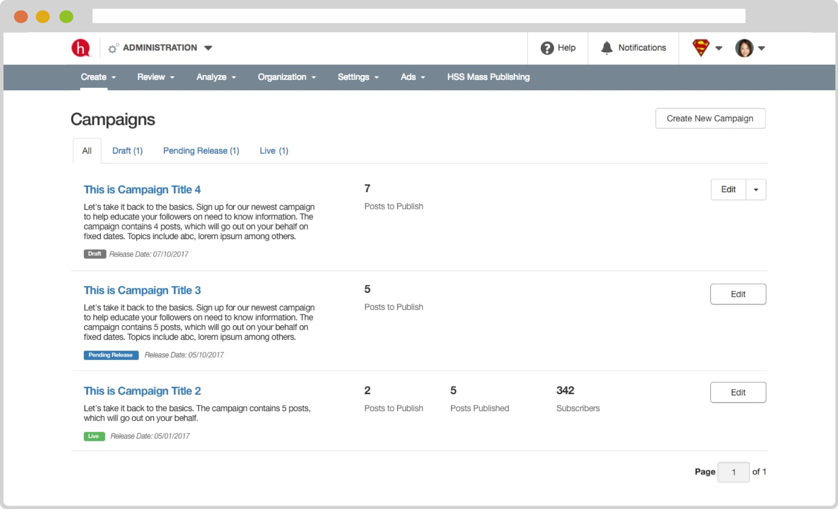The width and height of the screenshot is (838, 509).
Task: Open This is Campaign Title 3
Action: click(142, 290)
